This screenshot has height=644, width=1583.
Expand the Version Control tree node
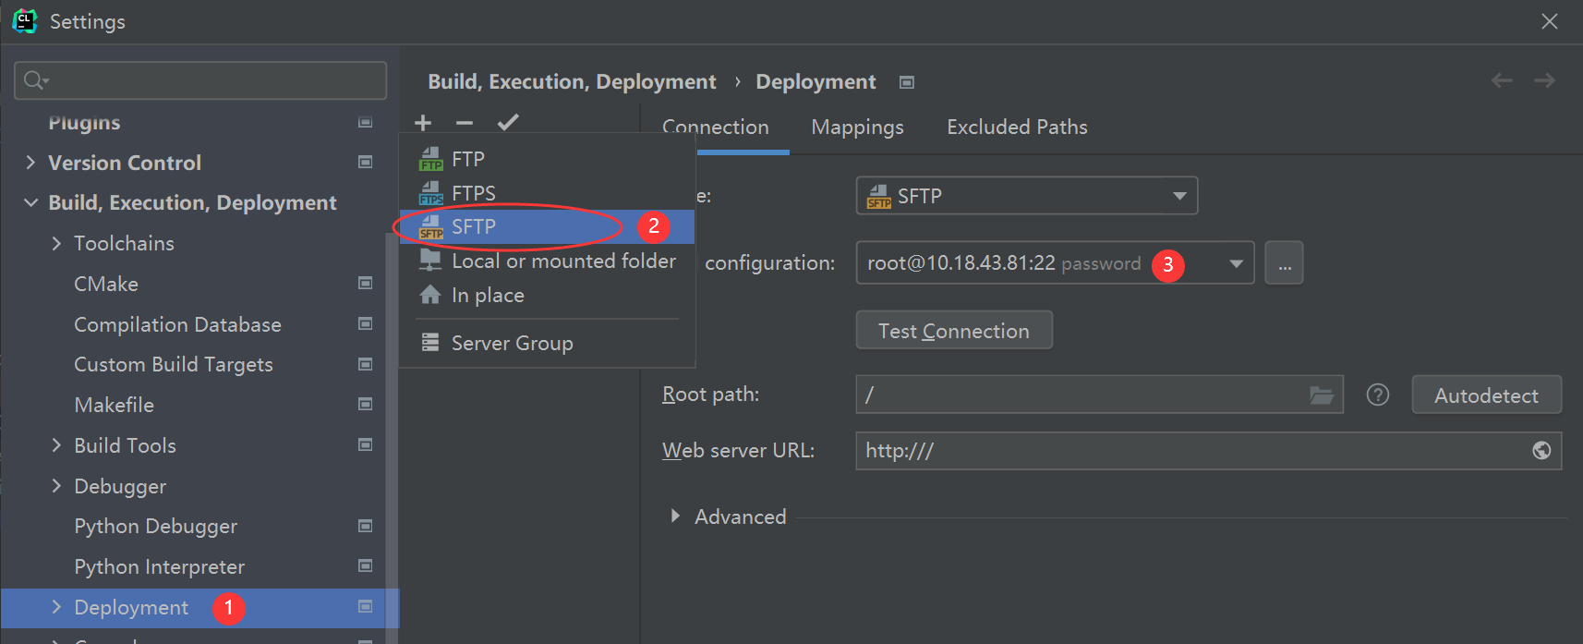pyautogui.click(x=30, y=163)
